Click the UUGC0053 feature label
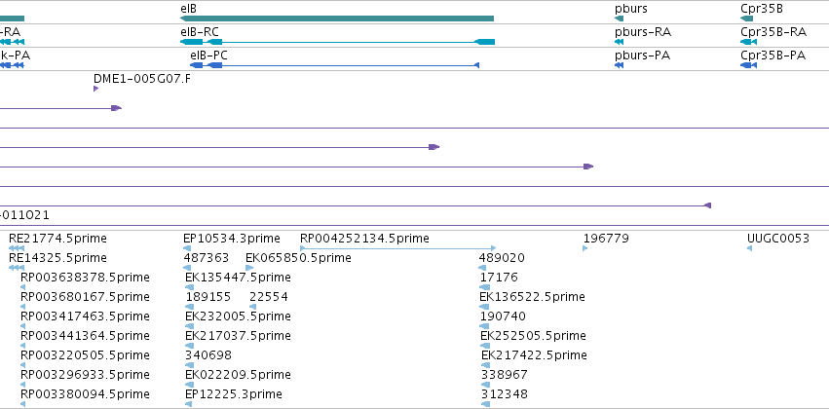Viewport: 829px width, 409px height. 778,239
